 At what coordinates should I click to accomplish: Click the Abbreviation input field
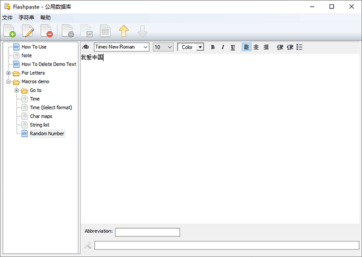click(148, 232)
